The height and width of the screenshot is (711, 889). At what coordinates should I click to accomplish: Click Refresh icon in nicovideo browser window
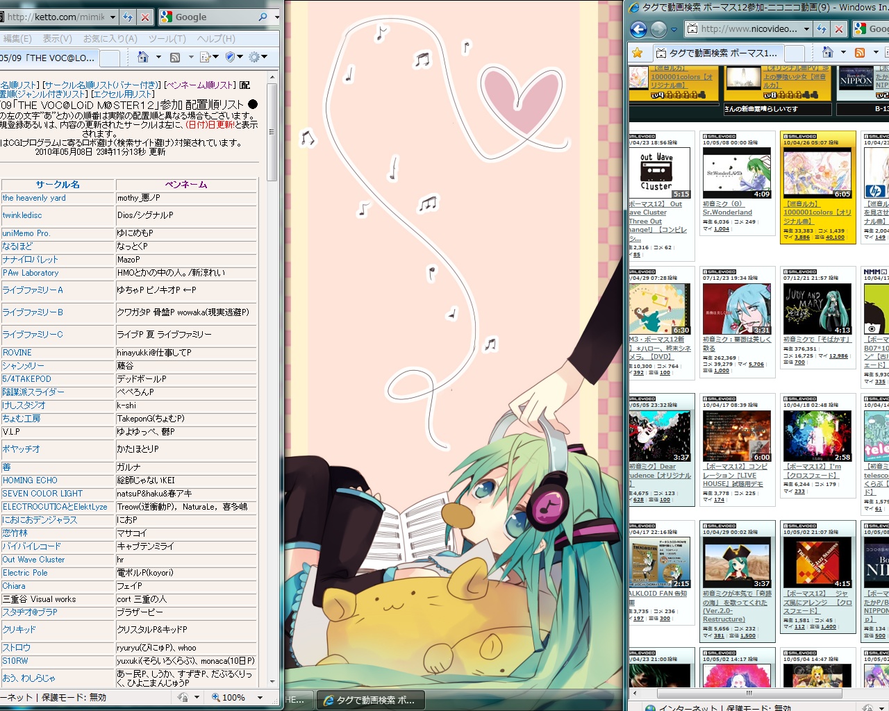[x=822, y=28]
